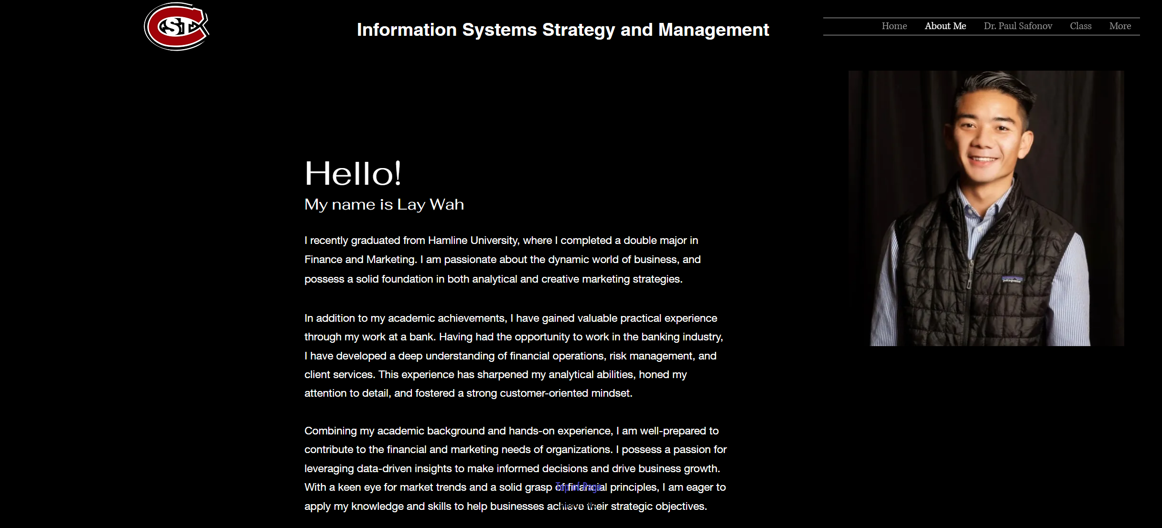Click the paragraph about banking industry experience
The image size is (1162, 528).
click(x=514, y=356)
